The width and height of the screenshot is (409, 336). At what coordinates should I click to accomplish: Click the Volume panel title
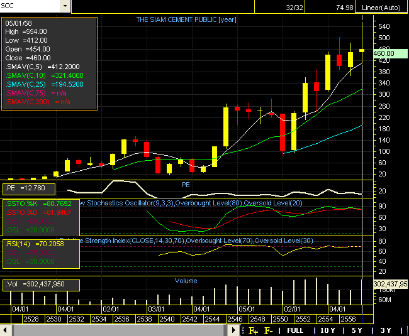pyautogui.click(x=186, y=281)
